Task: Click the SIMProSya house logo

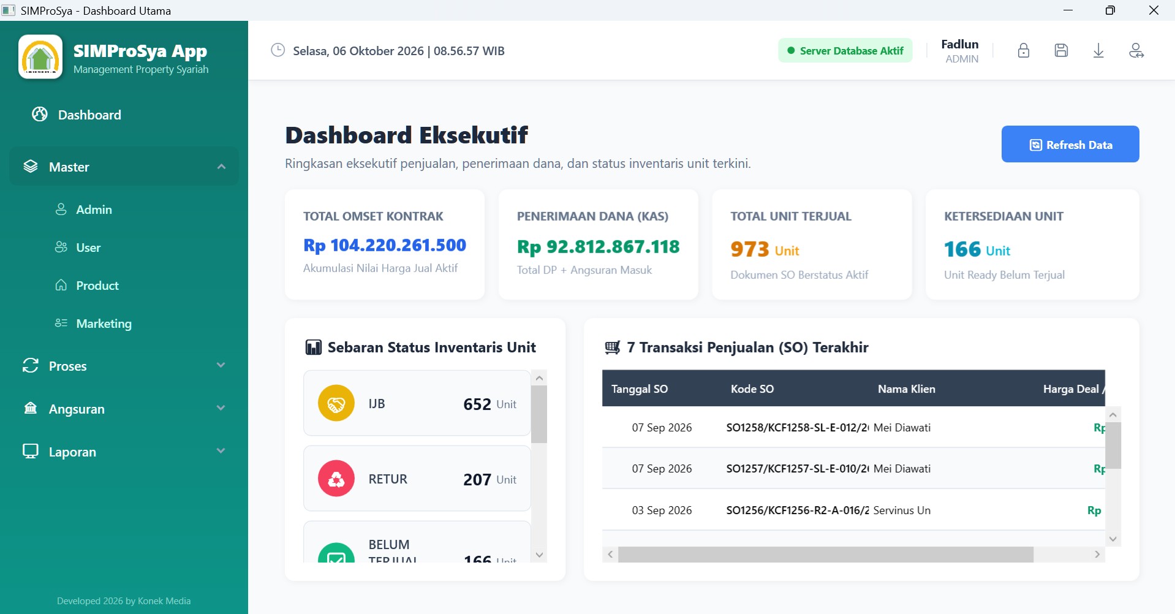Action: click(40, 57)
